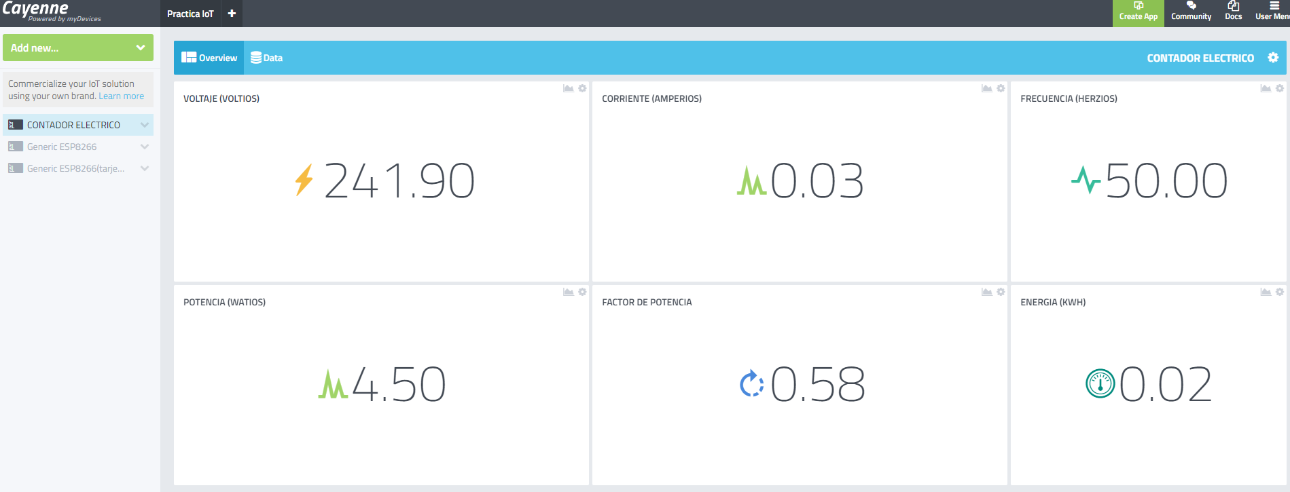Expand Generic ESP8266 device chevron
The height and width of the screenshot is (492, 1290).
click(x=144, y=147)
